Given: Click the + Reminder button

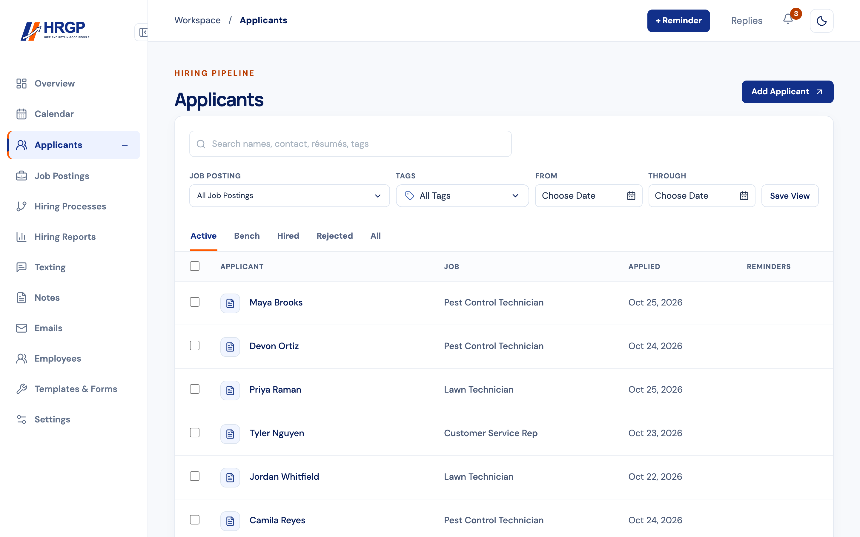Looking at the screenshot, I should pos(678,21).
